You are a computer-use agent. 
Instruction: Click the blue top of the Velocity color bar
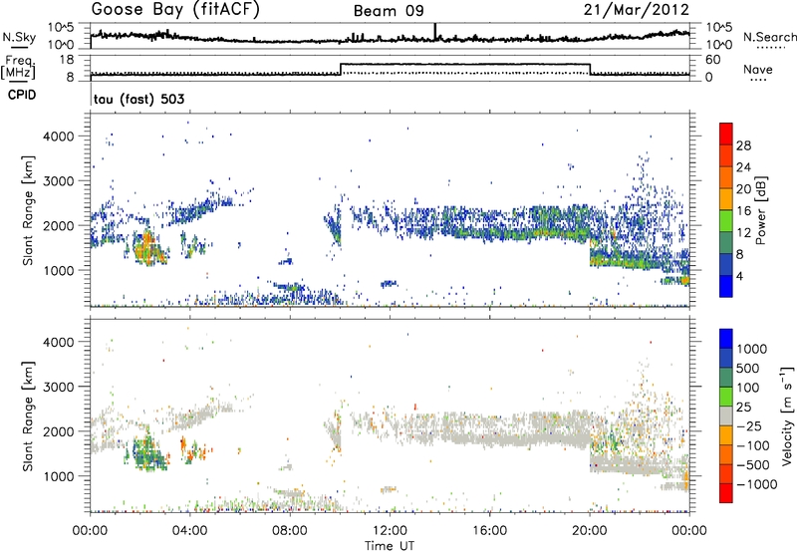(726, 339)
